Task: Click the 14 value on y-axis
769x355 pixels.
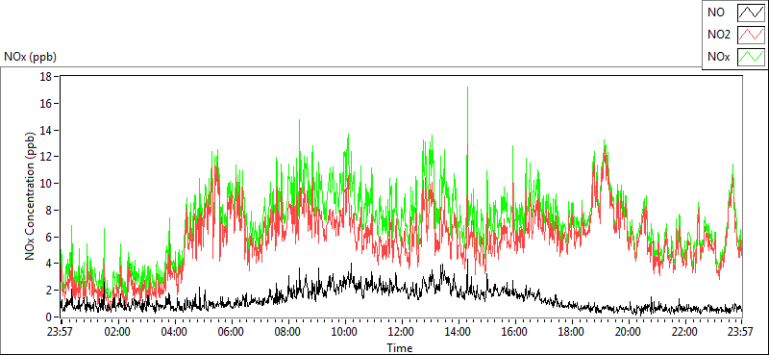Action: [47, 130]
